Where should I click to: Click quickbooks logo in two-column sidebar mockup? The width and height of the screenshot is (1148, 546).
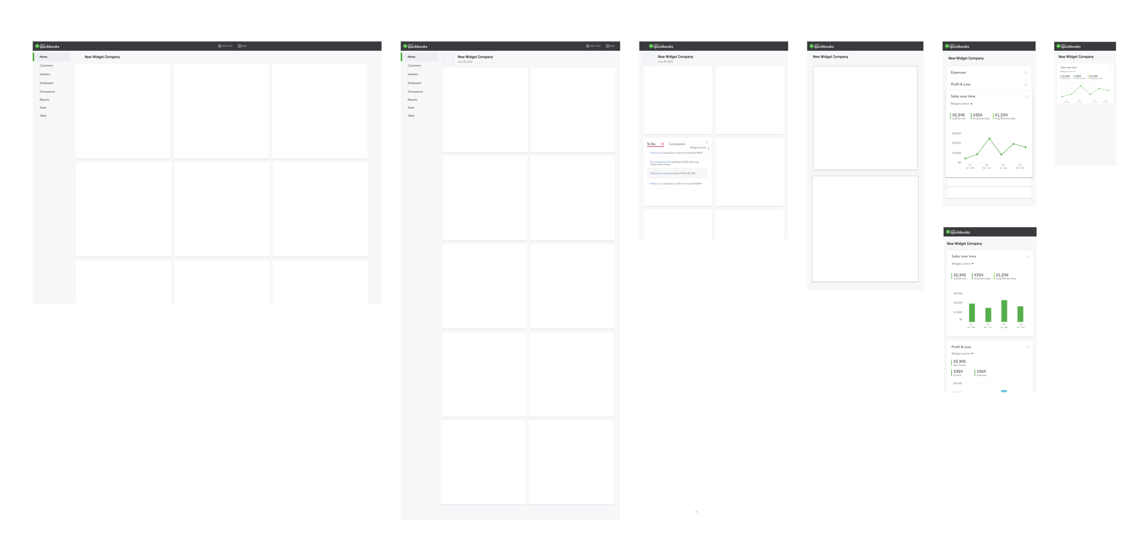[415, 46]
